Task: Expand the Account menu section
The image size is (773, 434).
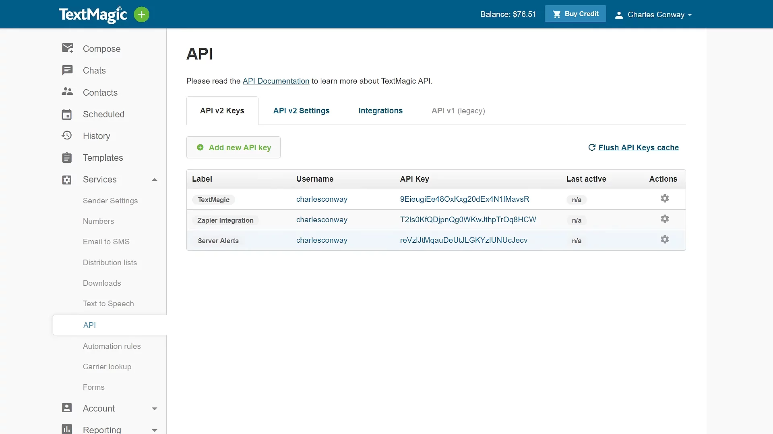Action: (x=154, y=409)
